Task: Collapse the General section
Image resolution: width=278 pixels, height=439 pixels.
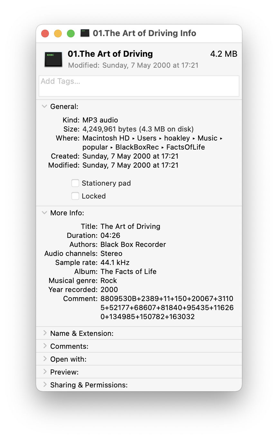Action: (x=45, y=107)
